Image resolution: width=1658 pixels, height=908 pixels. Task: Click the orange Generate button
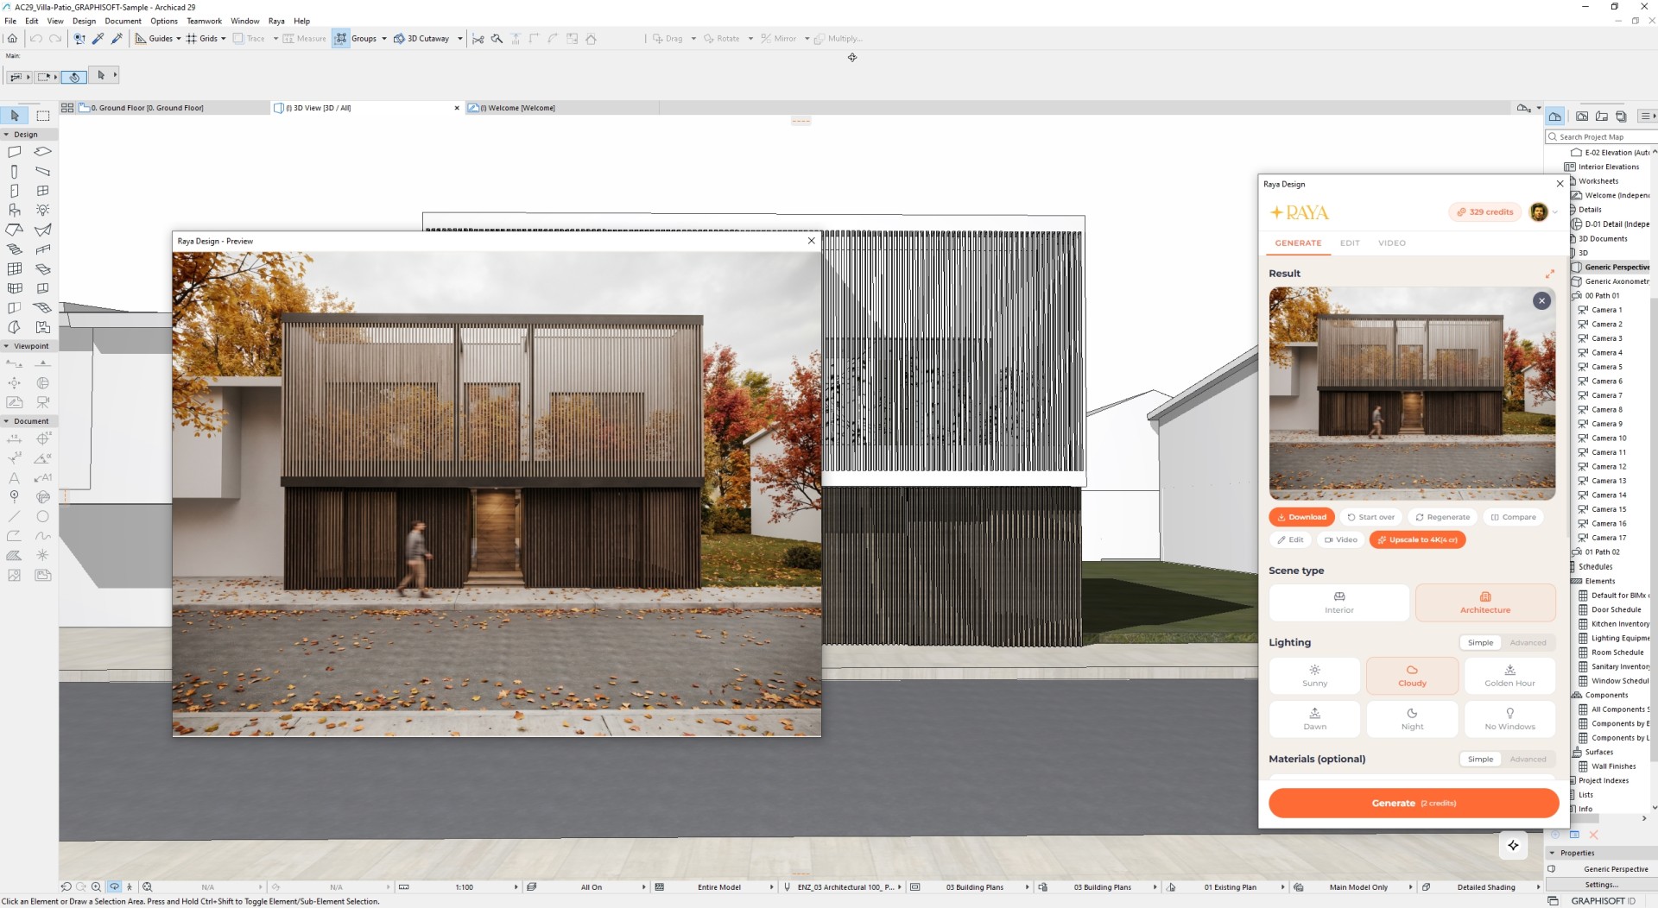tap(1413, 803)
